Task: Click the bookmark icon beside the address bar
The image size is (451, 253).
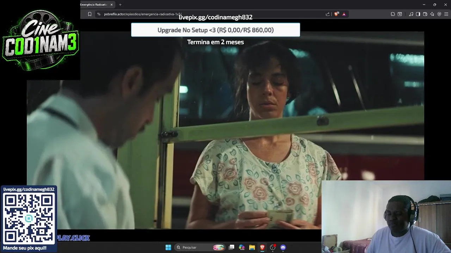Action: click(89, 14)
